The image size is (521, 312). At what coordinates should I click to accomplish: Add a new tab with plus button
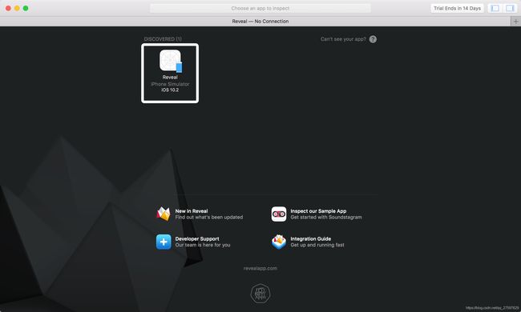[515, 22]
